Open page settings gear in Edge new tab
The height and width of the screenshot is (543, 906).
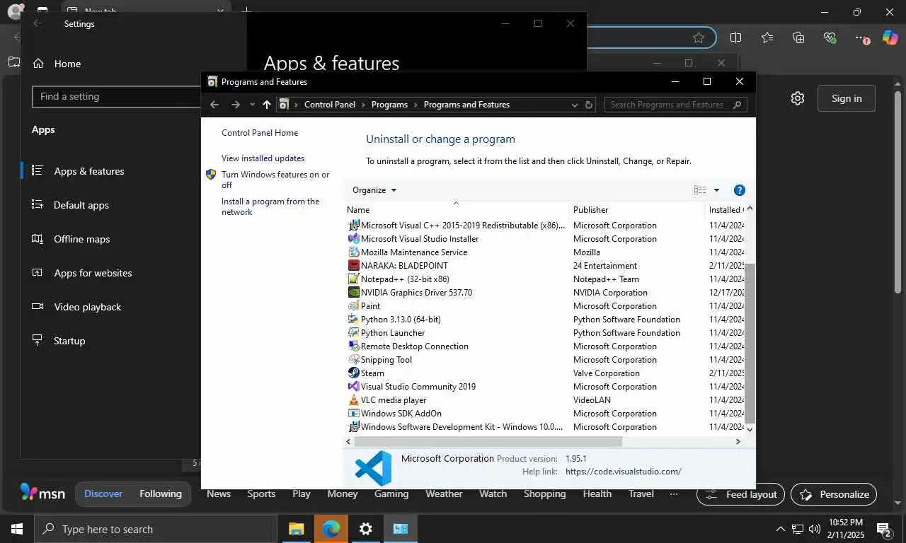(x=798, y=98)
